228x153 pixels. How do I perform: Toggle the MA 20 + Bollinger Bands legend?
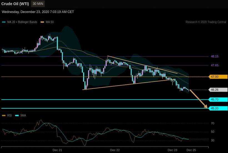click(x=20, y=22)
